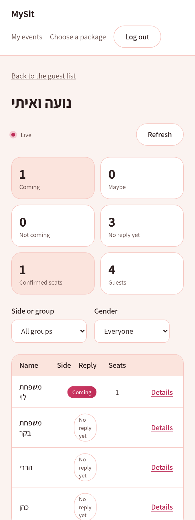
Task: Click the Confirmed seats card
Action: pos(53,274)
